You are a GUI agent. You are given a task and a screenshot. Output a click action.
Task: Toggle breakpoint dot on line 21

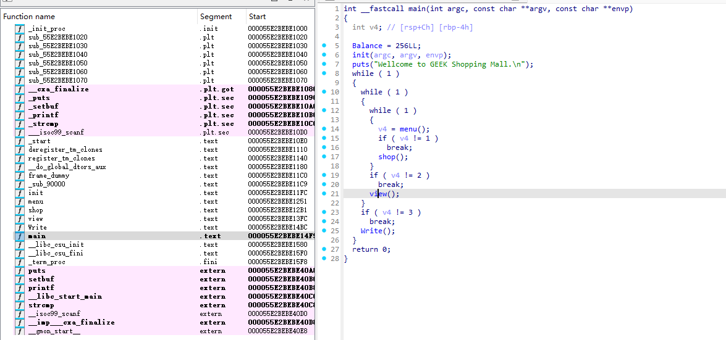[324, 193]
